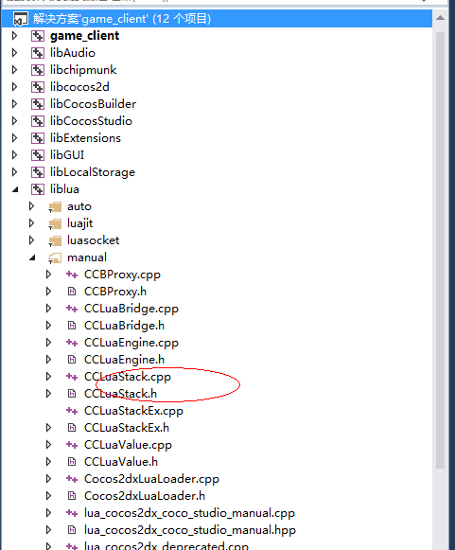Select the CCLuaStackEx.cpp file
This screenshot has width=455, height=550.
tap(133, 411)
